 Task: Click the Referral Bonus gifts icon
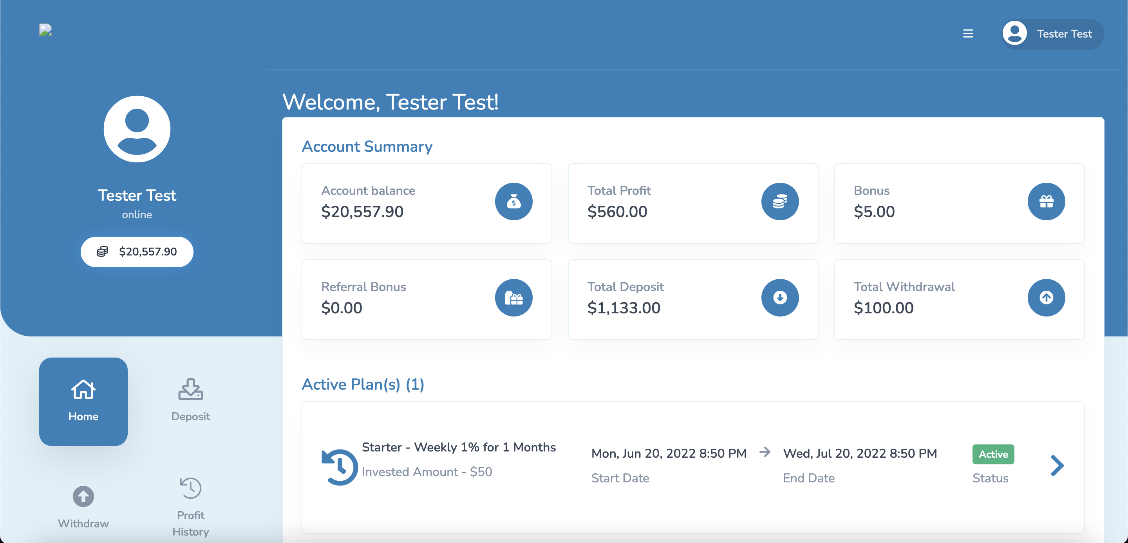[513, 298]
